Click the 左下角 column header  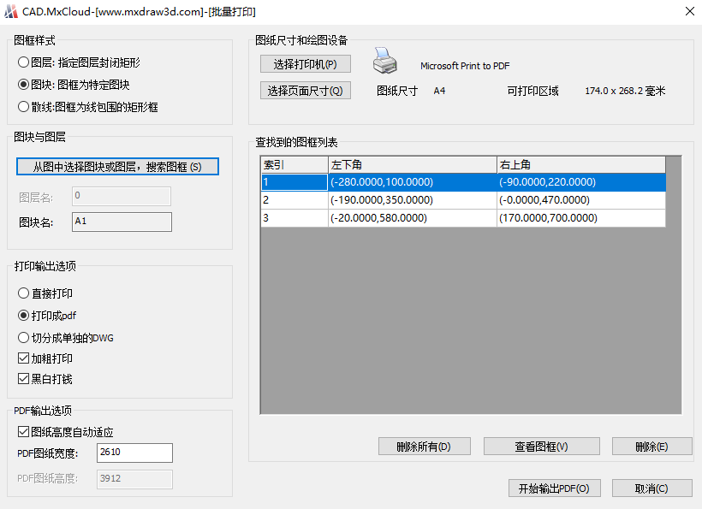(x=413, y=165)
